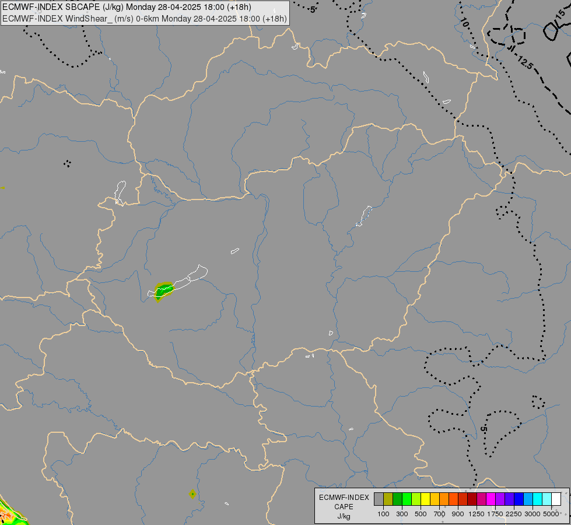The image size is (571, 525).
Task: Click the 'ECMWF-INDEX SBCAPE (J/kg)' title line
Action: [127, 7]
